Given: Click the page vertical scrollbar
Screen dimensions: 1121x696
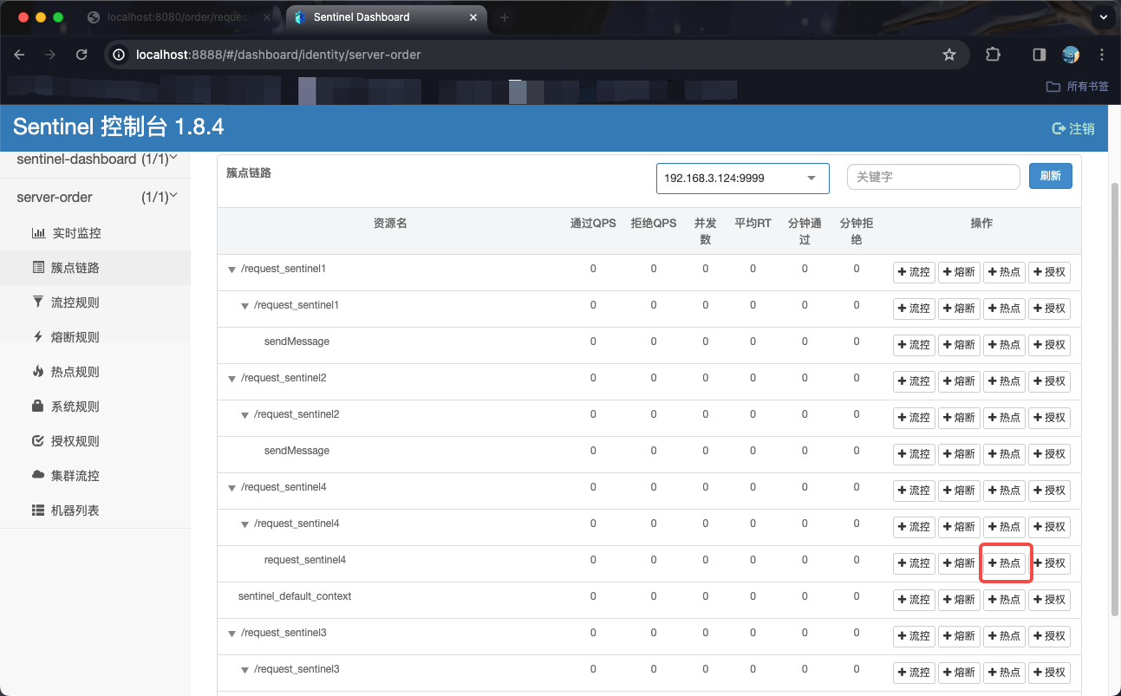Looking at the screenshot, I should coord(1115,399).
